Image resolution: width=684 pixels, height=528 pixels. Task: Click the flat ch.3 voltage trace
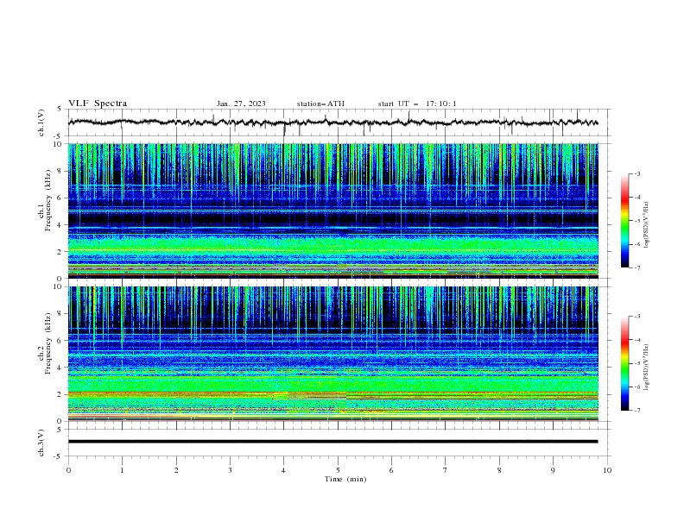point(332,442)
